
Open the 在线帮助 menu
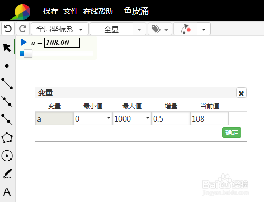[x=98, y=11]
